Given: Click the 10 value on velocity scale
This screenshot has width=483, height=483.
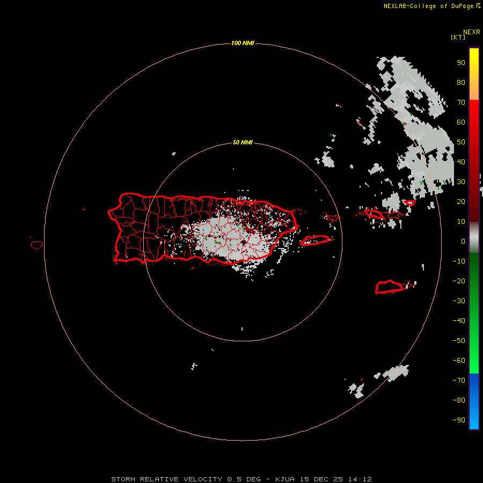Looking at the screenshot, I should 461,222.
